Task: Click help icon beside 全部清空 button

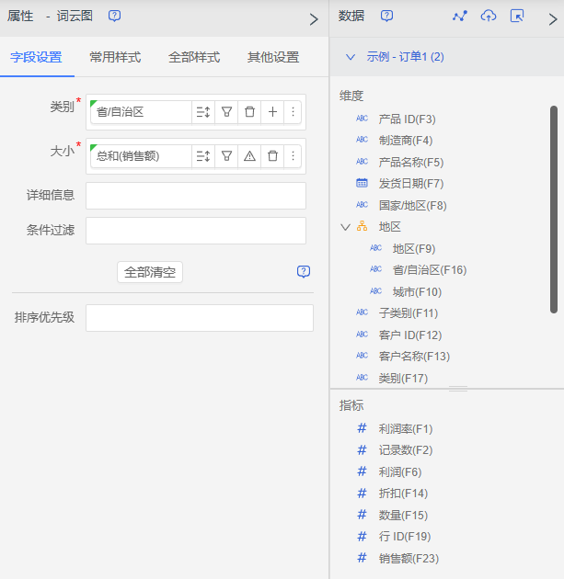Action: pos(304,272)
